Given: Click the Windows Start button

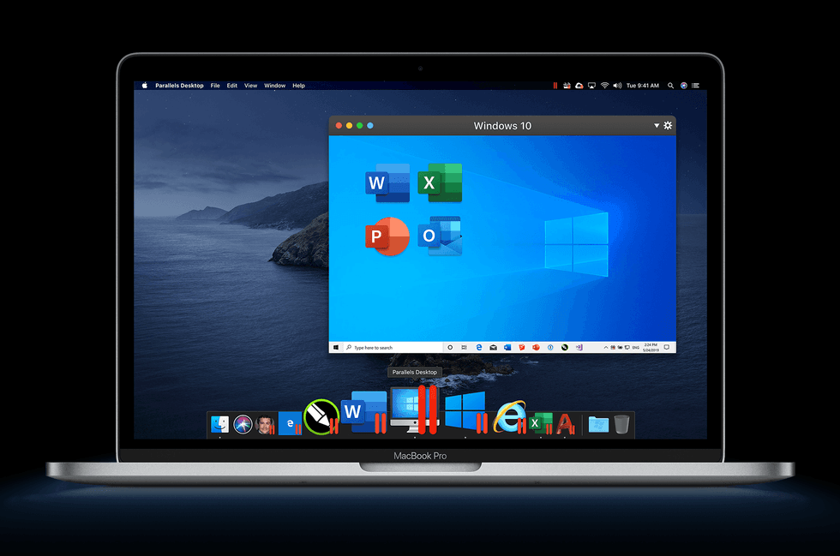Looking at the screenshot, I should [x=335, y=347].
